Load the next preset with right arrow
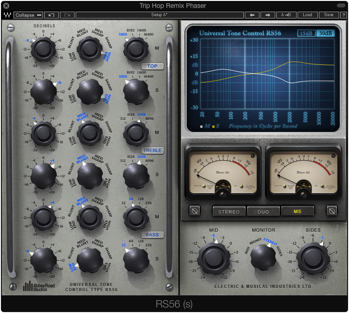The height and width of the screenshot is (313, 349). [x=268, y=15]
